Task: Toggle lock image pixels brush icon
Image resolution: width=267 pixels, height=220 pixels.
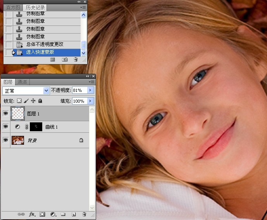Action: [26, 101]
